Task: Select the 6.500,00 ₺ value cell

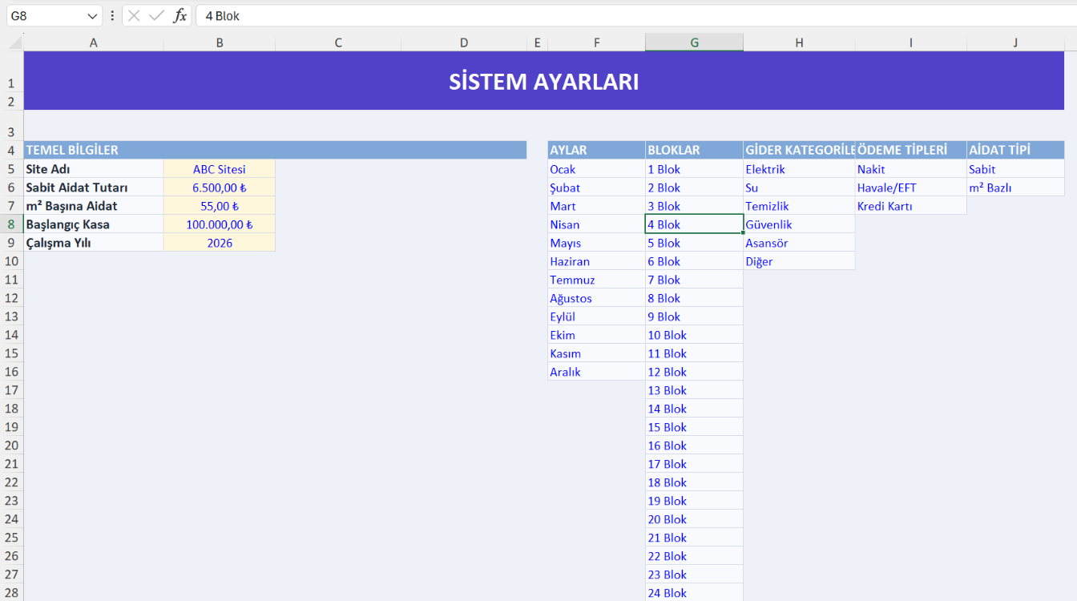Action: click(220, 188)
